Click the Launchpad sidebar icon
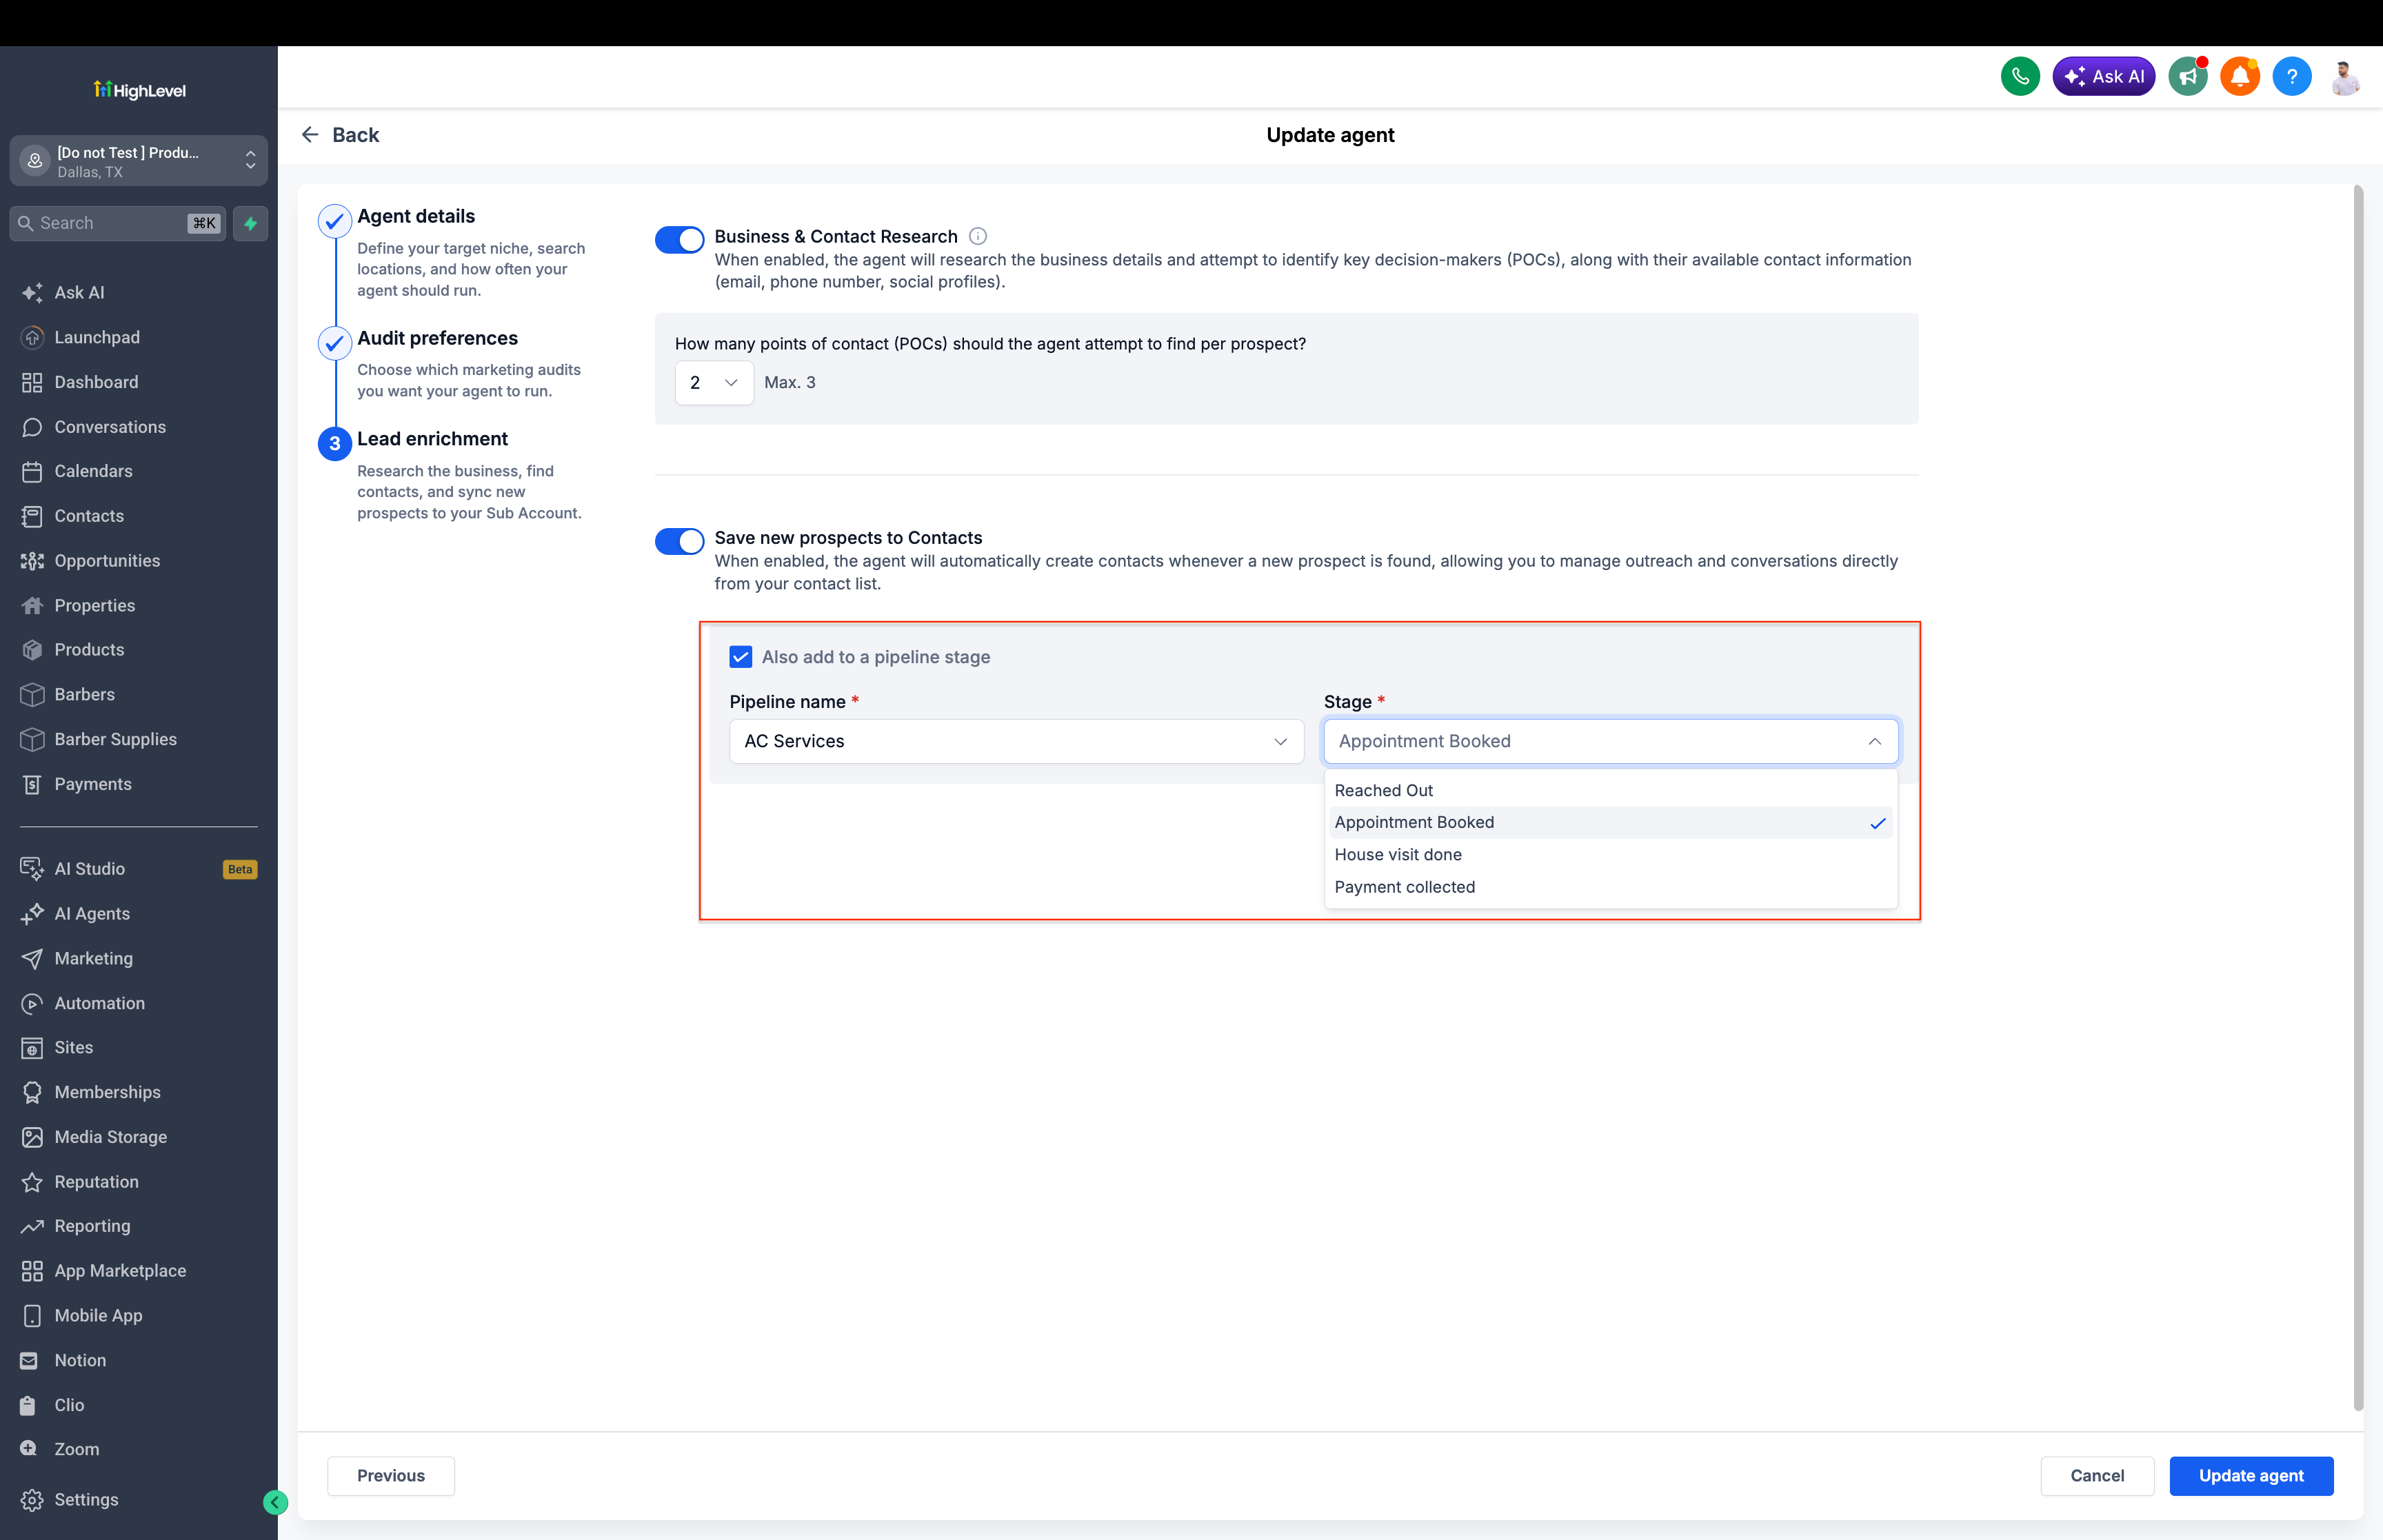Image resolution: width=2383 pixels, height=1540 pixels. pyautogui.click(x=32, y=337)
